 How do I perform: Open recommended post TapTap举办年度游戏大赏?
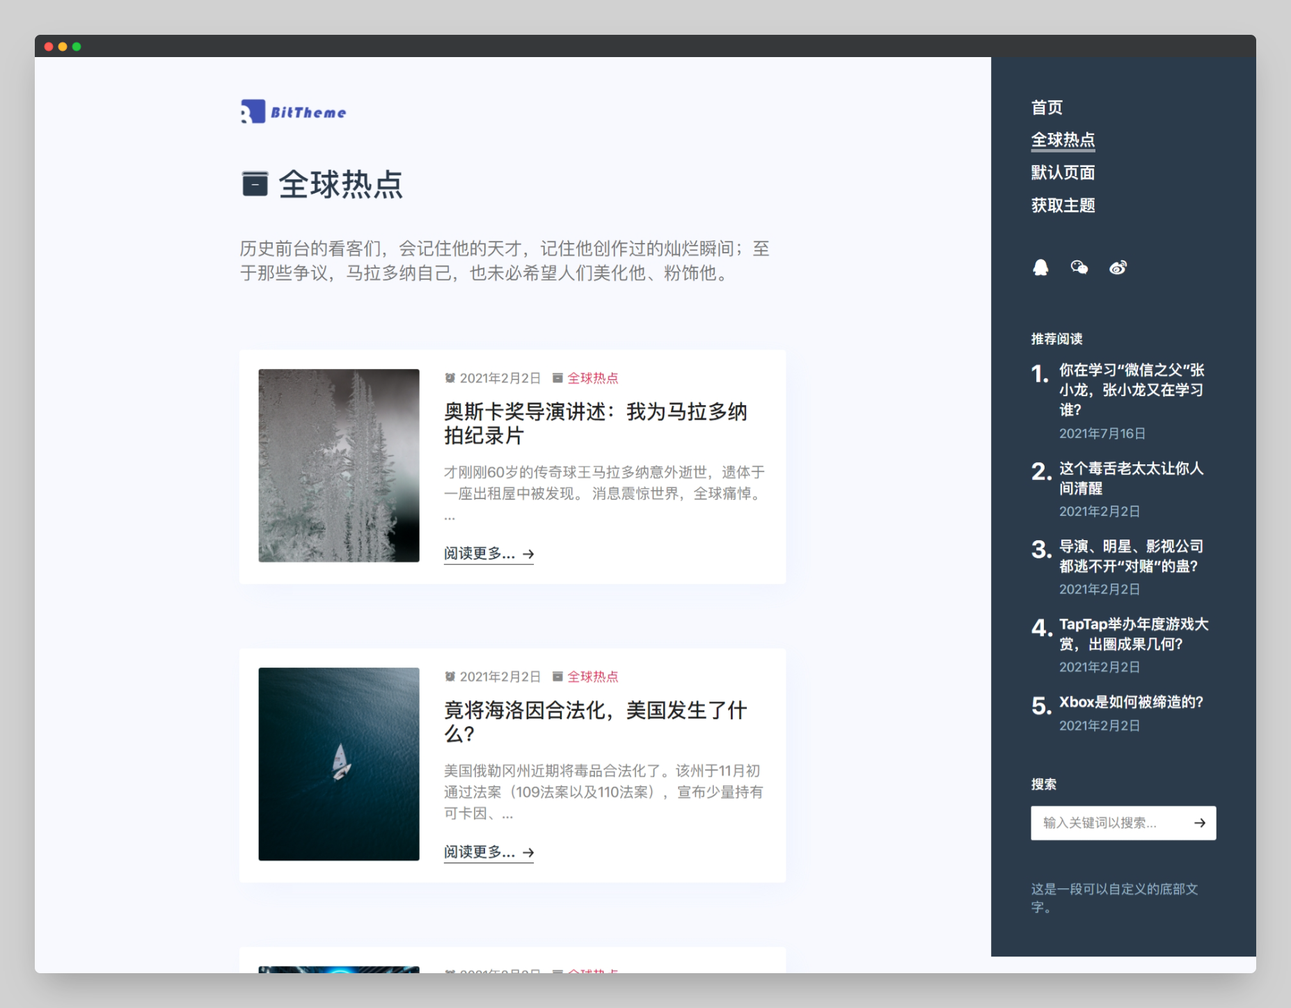coord(1134,634)
